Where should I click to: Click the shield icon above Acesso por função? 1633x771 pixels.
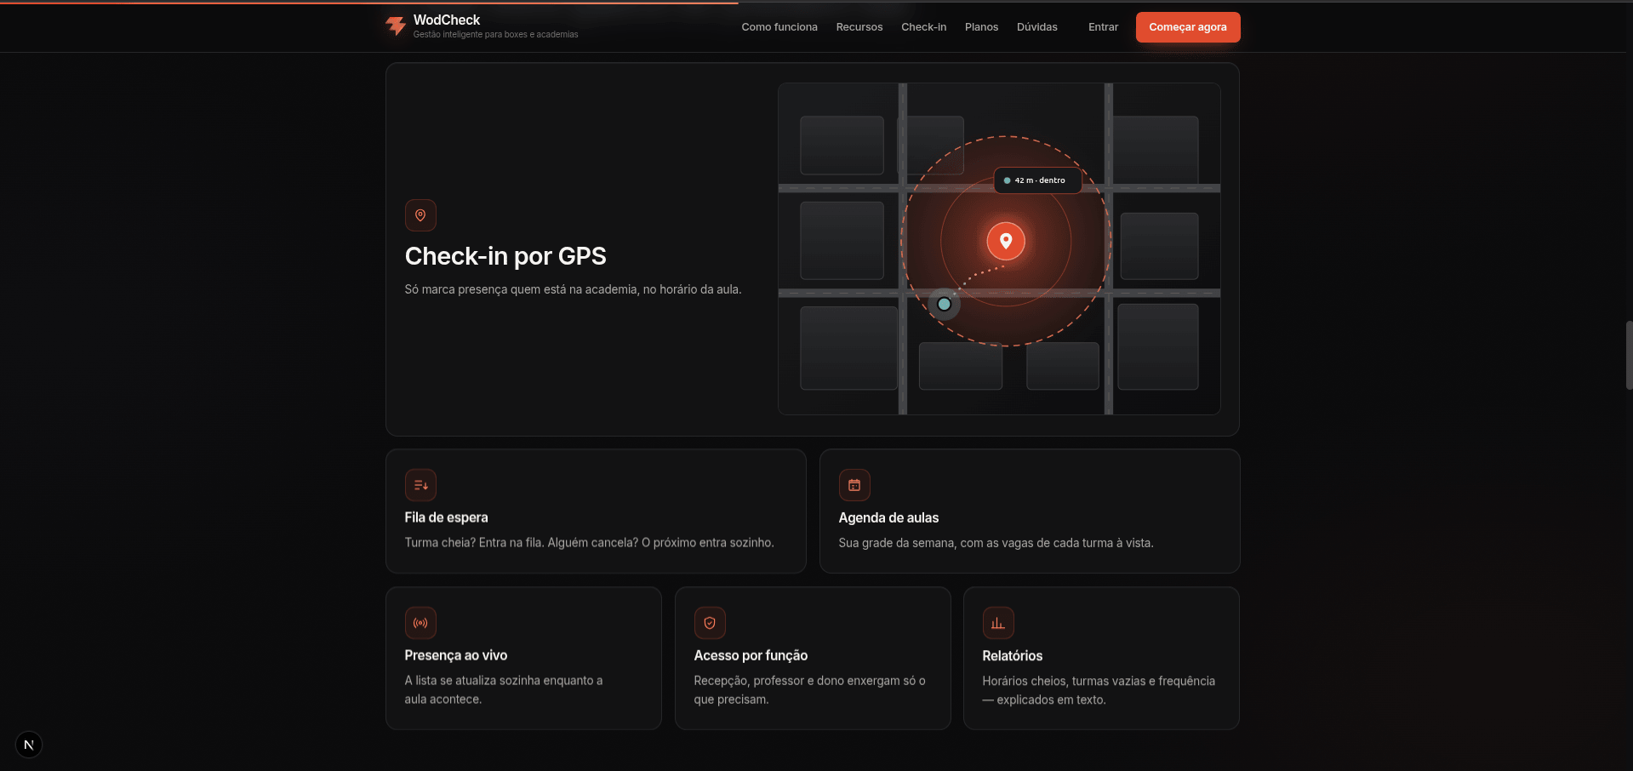point(710,623)
